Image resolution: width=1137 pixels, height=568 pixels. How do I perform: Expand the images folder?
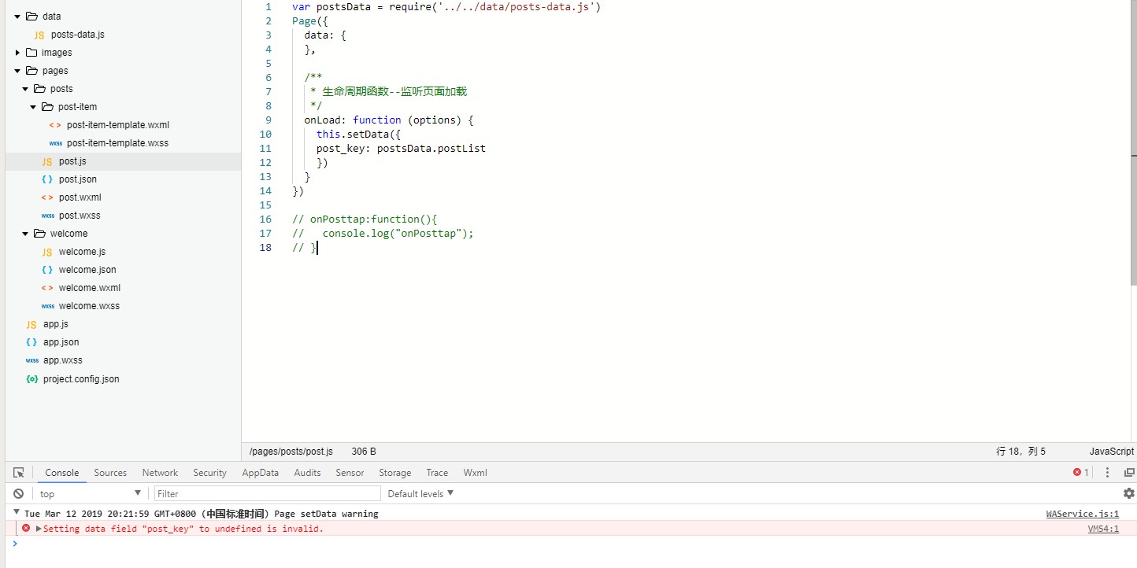coord(17,53)
